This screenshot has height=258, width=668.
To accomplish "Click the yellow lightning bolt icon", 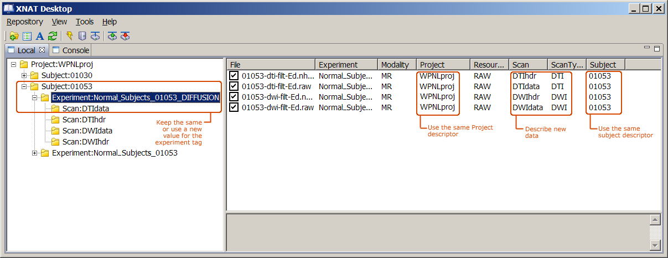I will tap(69, 37).
